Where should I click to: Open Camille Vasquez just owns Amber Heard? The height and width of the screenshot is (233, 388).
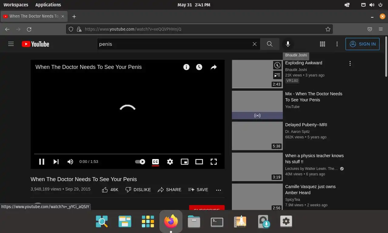(x=310, y=190)
